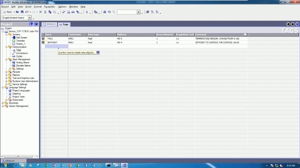Save the project with the disk icon
Screen dimensions: 300x168
click(x=22, y=12)
